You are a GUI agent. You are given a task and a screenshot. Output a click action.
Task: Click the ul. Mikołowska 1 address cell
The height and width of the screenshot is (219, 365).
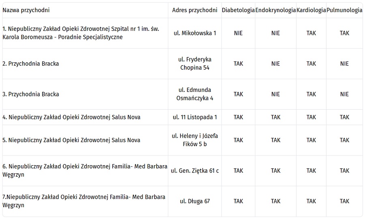coord(195,33)
